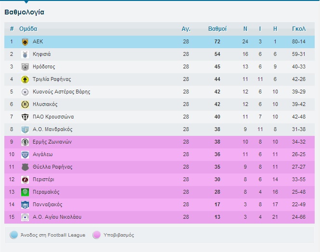Screen dimensions: 320x252
Task: Click the ΑΕΚ team crest icon
Action: [x=25, y=42]
